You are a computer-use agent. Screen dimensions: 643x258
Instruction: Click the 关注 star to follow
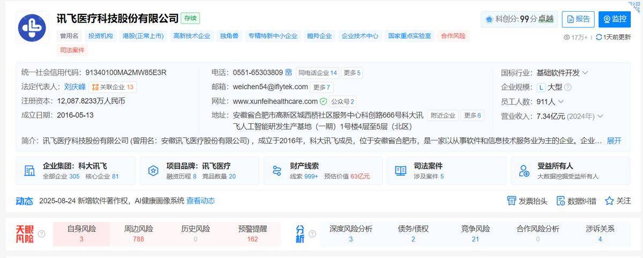tap(609, 201)
